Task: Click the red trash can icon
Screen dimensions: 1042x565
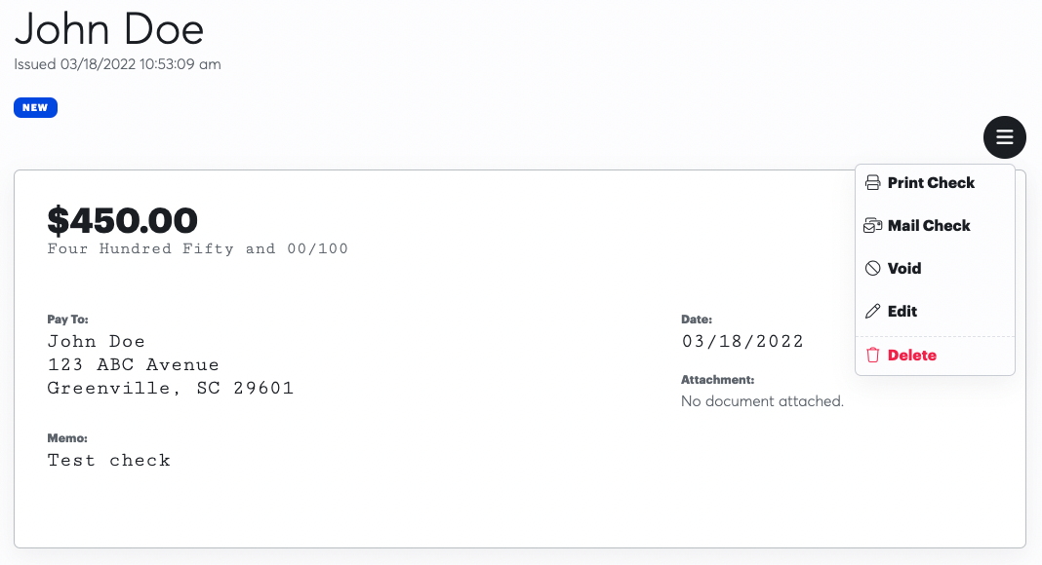Action: click(x=873, y=356)
